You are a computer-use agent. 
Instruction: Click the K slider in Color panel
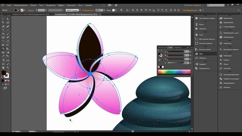click(x=175, y=63)
